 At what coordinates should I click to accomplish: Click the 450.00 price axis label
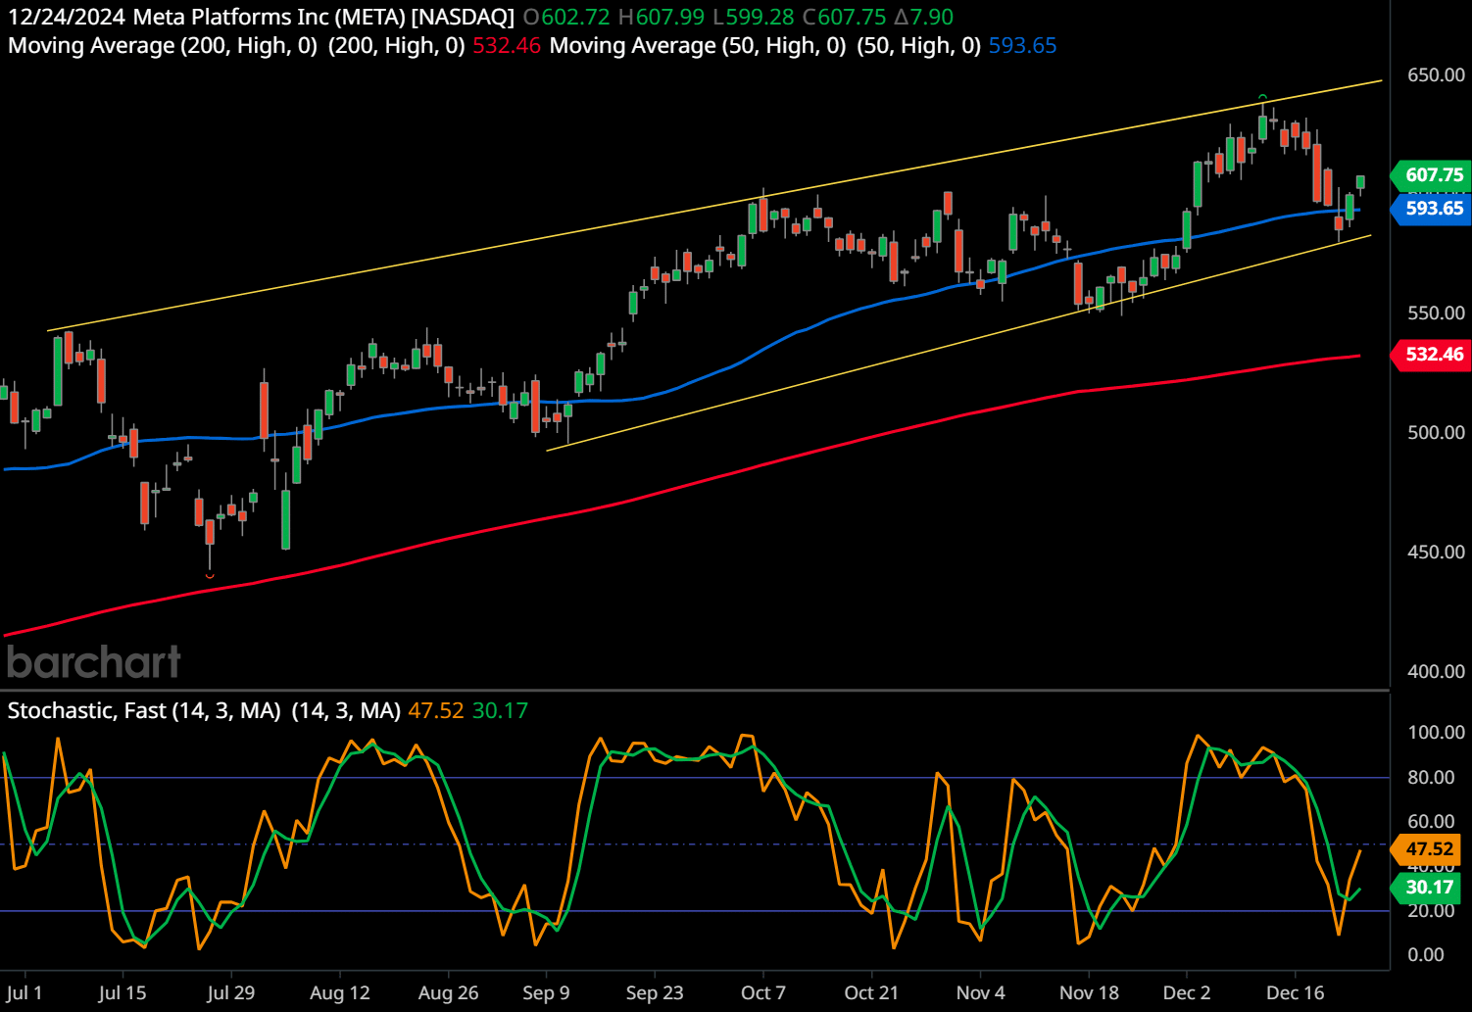[1436, 553]
